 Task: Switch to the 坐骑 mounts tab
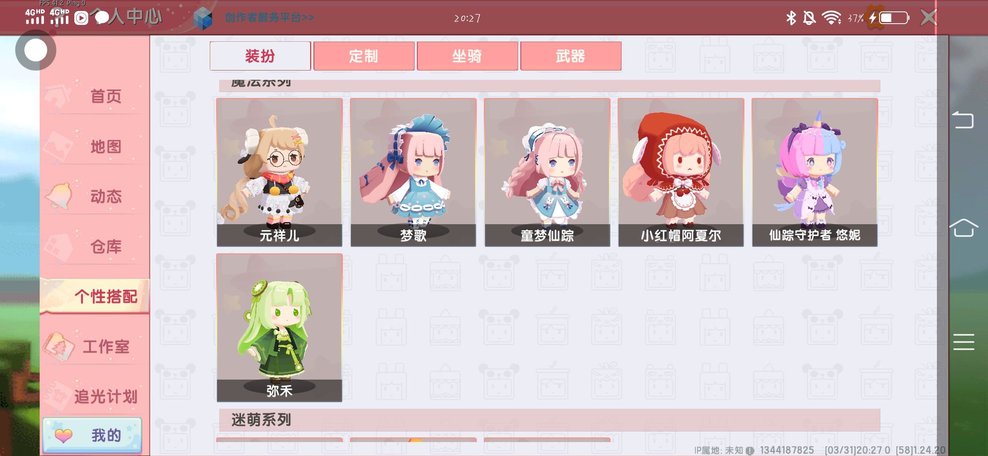[x=467, y=56]
